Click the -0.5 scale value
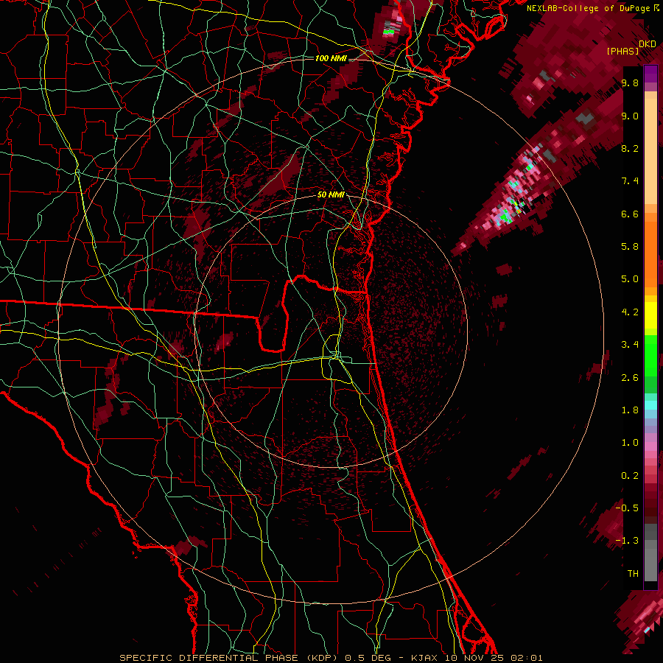663x663 pixels. pos(627,508)
